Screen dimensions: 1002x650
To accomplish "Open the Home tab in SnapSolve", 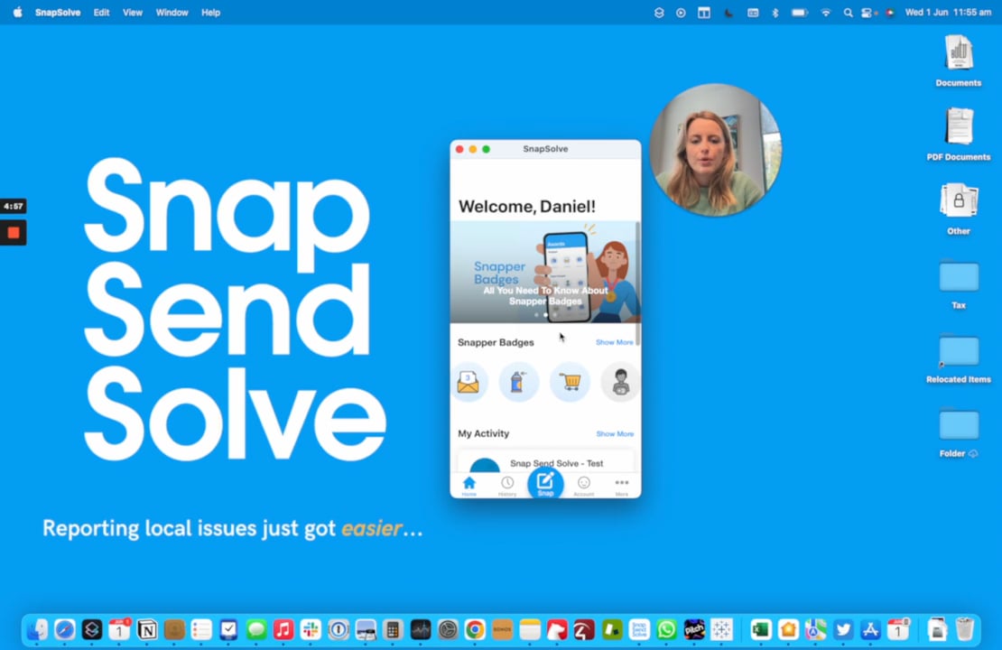I will pos(469,486).
